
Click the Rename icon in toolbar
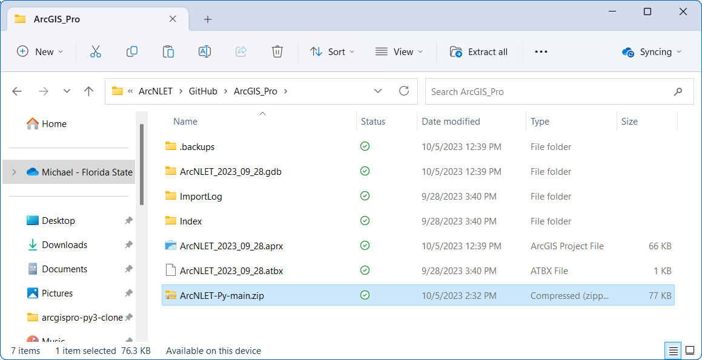[205, 52]
